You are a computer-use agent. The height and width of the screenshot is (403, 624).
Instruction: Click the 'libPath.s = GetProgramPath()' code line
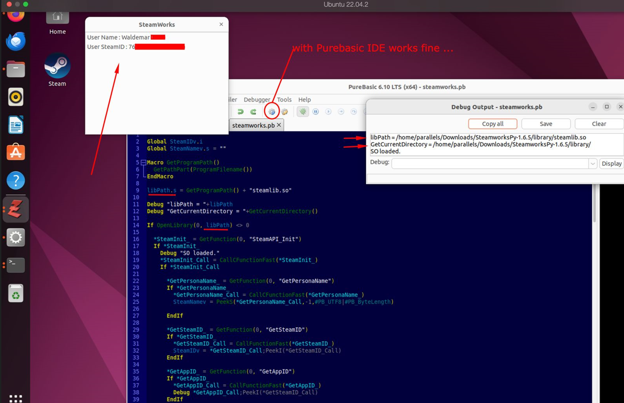219,190
